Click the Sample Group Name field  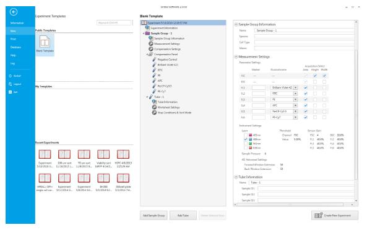tap(305, 30)
